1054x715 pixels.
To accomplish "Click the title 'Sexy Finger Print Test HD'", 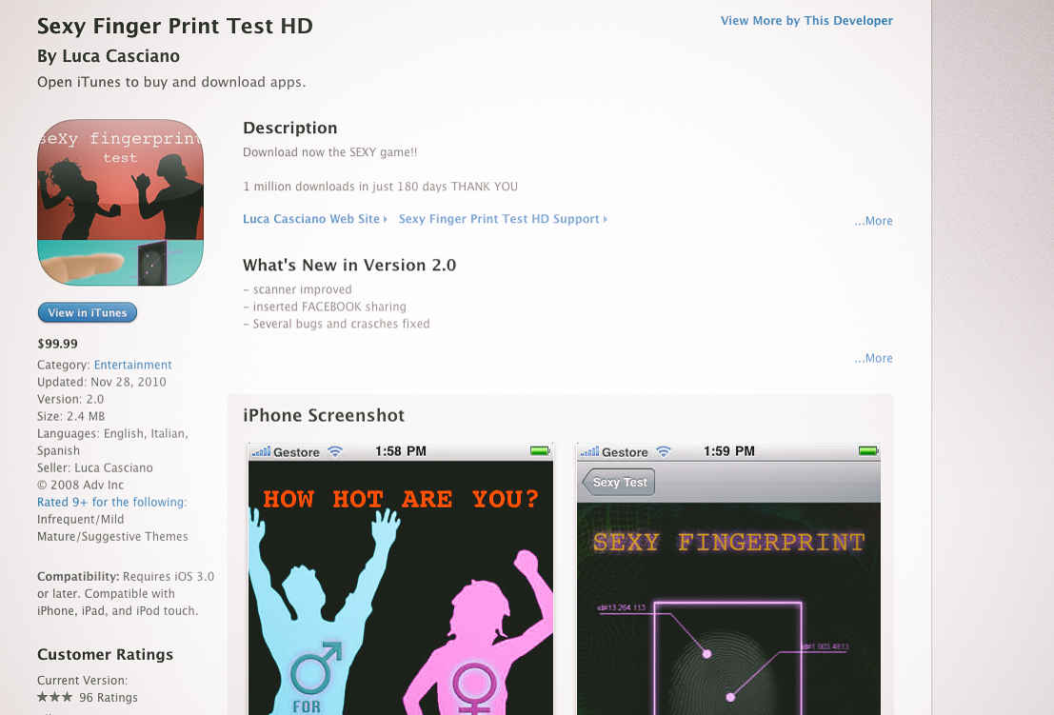I will tap(175, 27).
